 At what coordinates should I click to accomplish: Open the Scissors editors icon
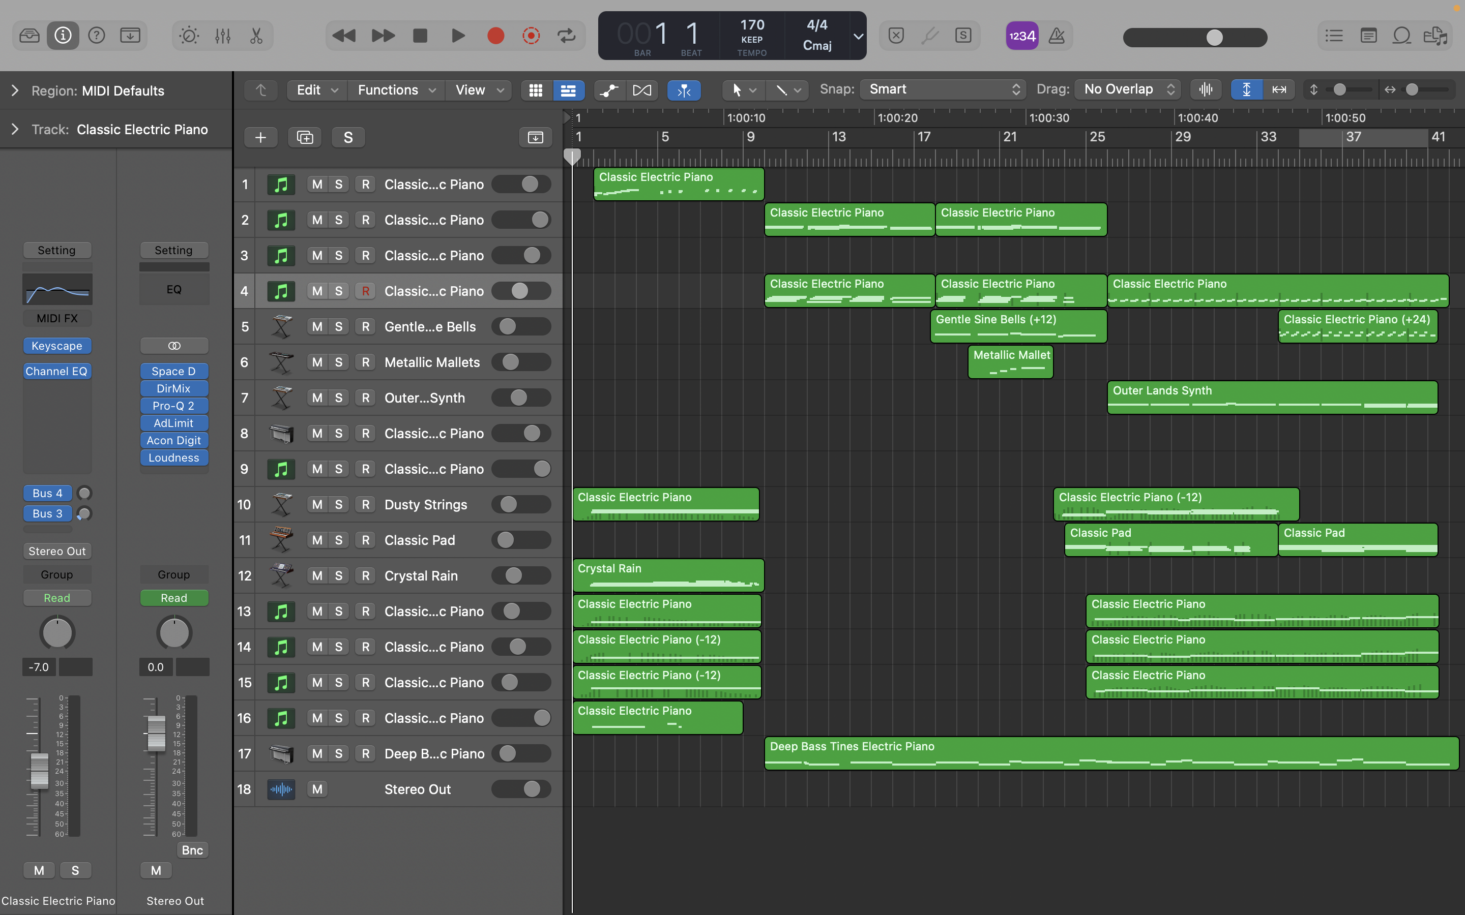point(256,36)
